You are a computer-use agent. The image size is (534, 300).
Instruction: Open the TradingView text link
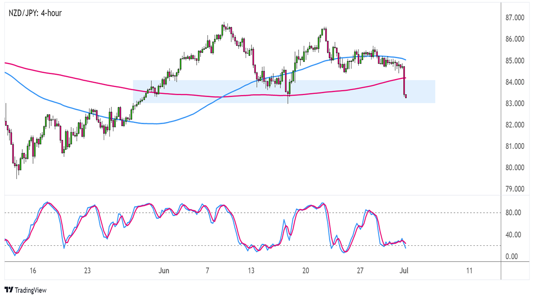[x=30, y=290]
